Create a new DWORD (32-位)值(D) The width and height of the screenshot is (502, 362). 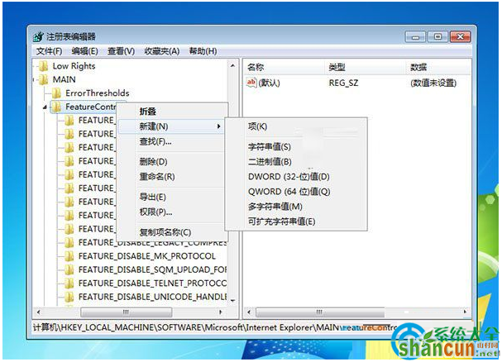[x=296, y=177]
